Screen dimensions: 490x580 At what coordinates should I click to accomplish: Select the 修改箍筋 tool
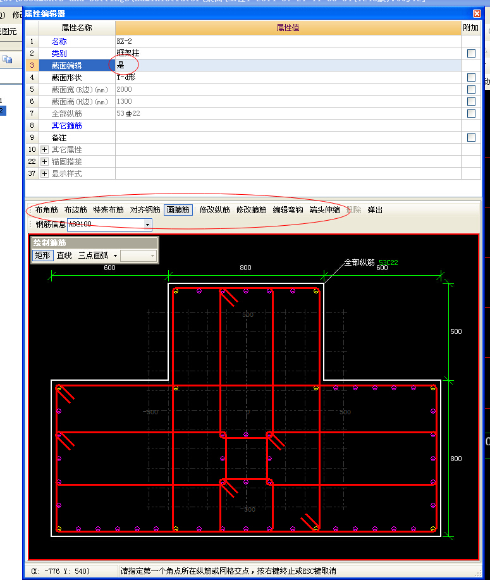click(252, 210)
